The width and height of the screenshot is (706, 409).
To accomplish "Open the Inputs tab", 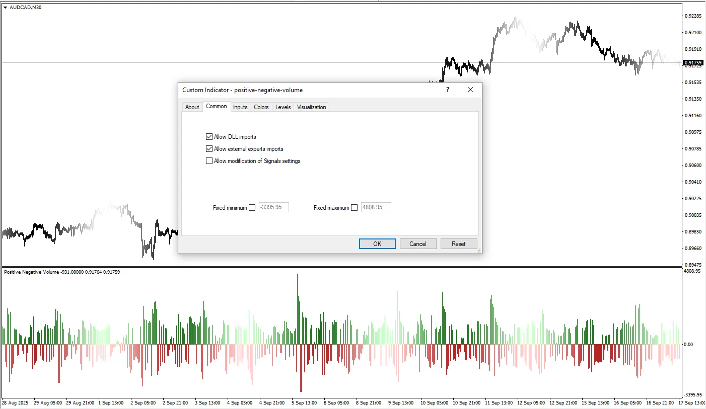I will (240, 107).
